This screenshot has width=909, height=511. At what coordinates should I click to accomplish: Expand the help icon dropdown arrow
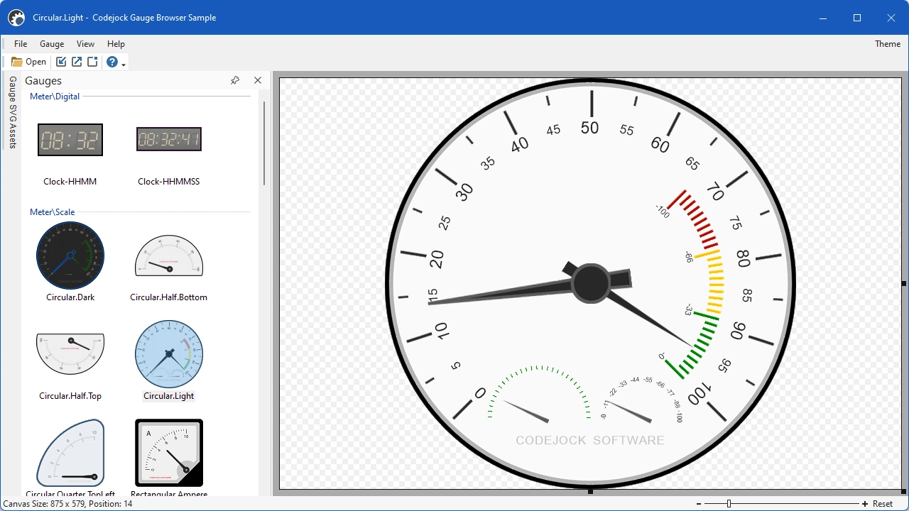(x=124, y=64)
